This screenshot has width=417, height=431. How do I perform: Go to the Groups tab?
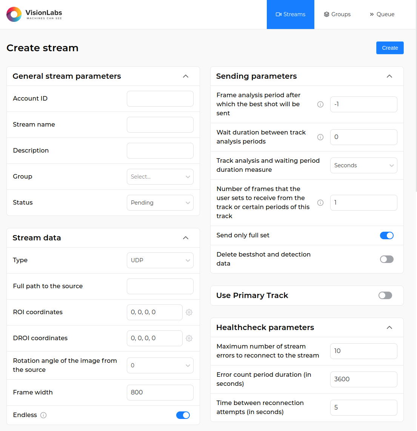click(337, 14)
